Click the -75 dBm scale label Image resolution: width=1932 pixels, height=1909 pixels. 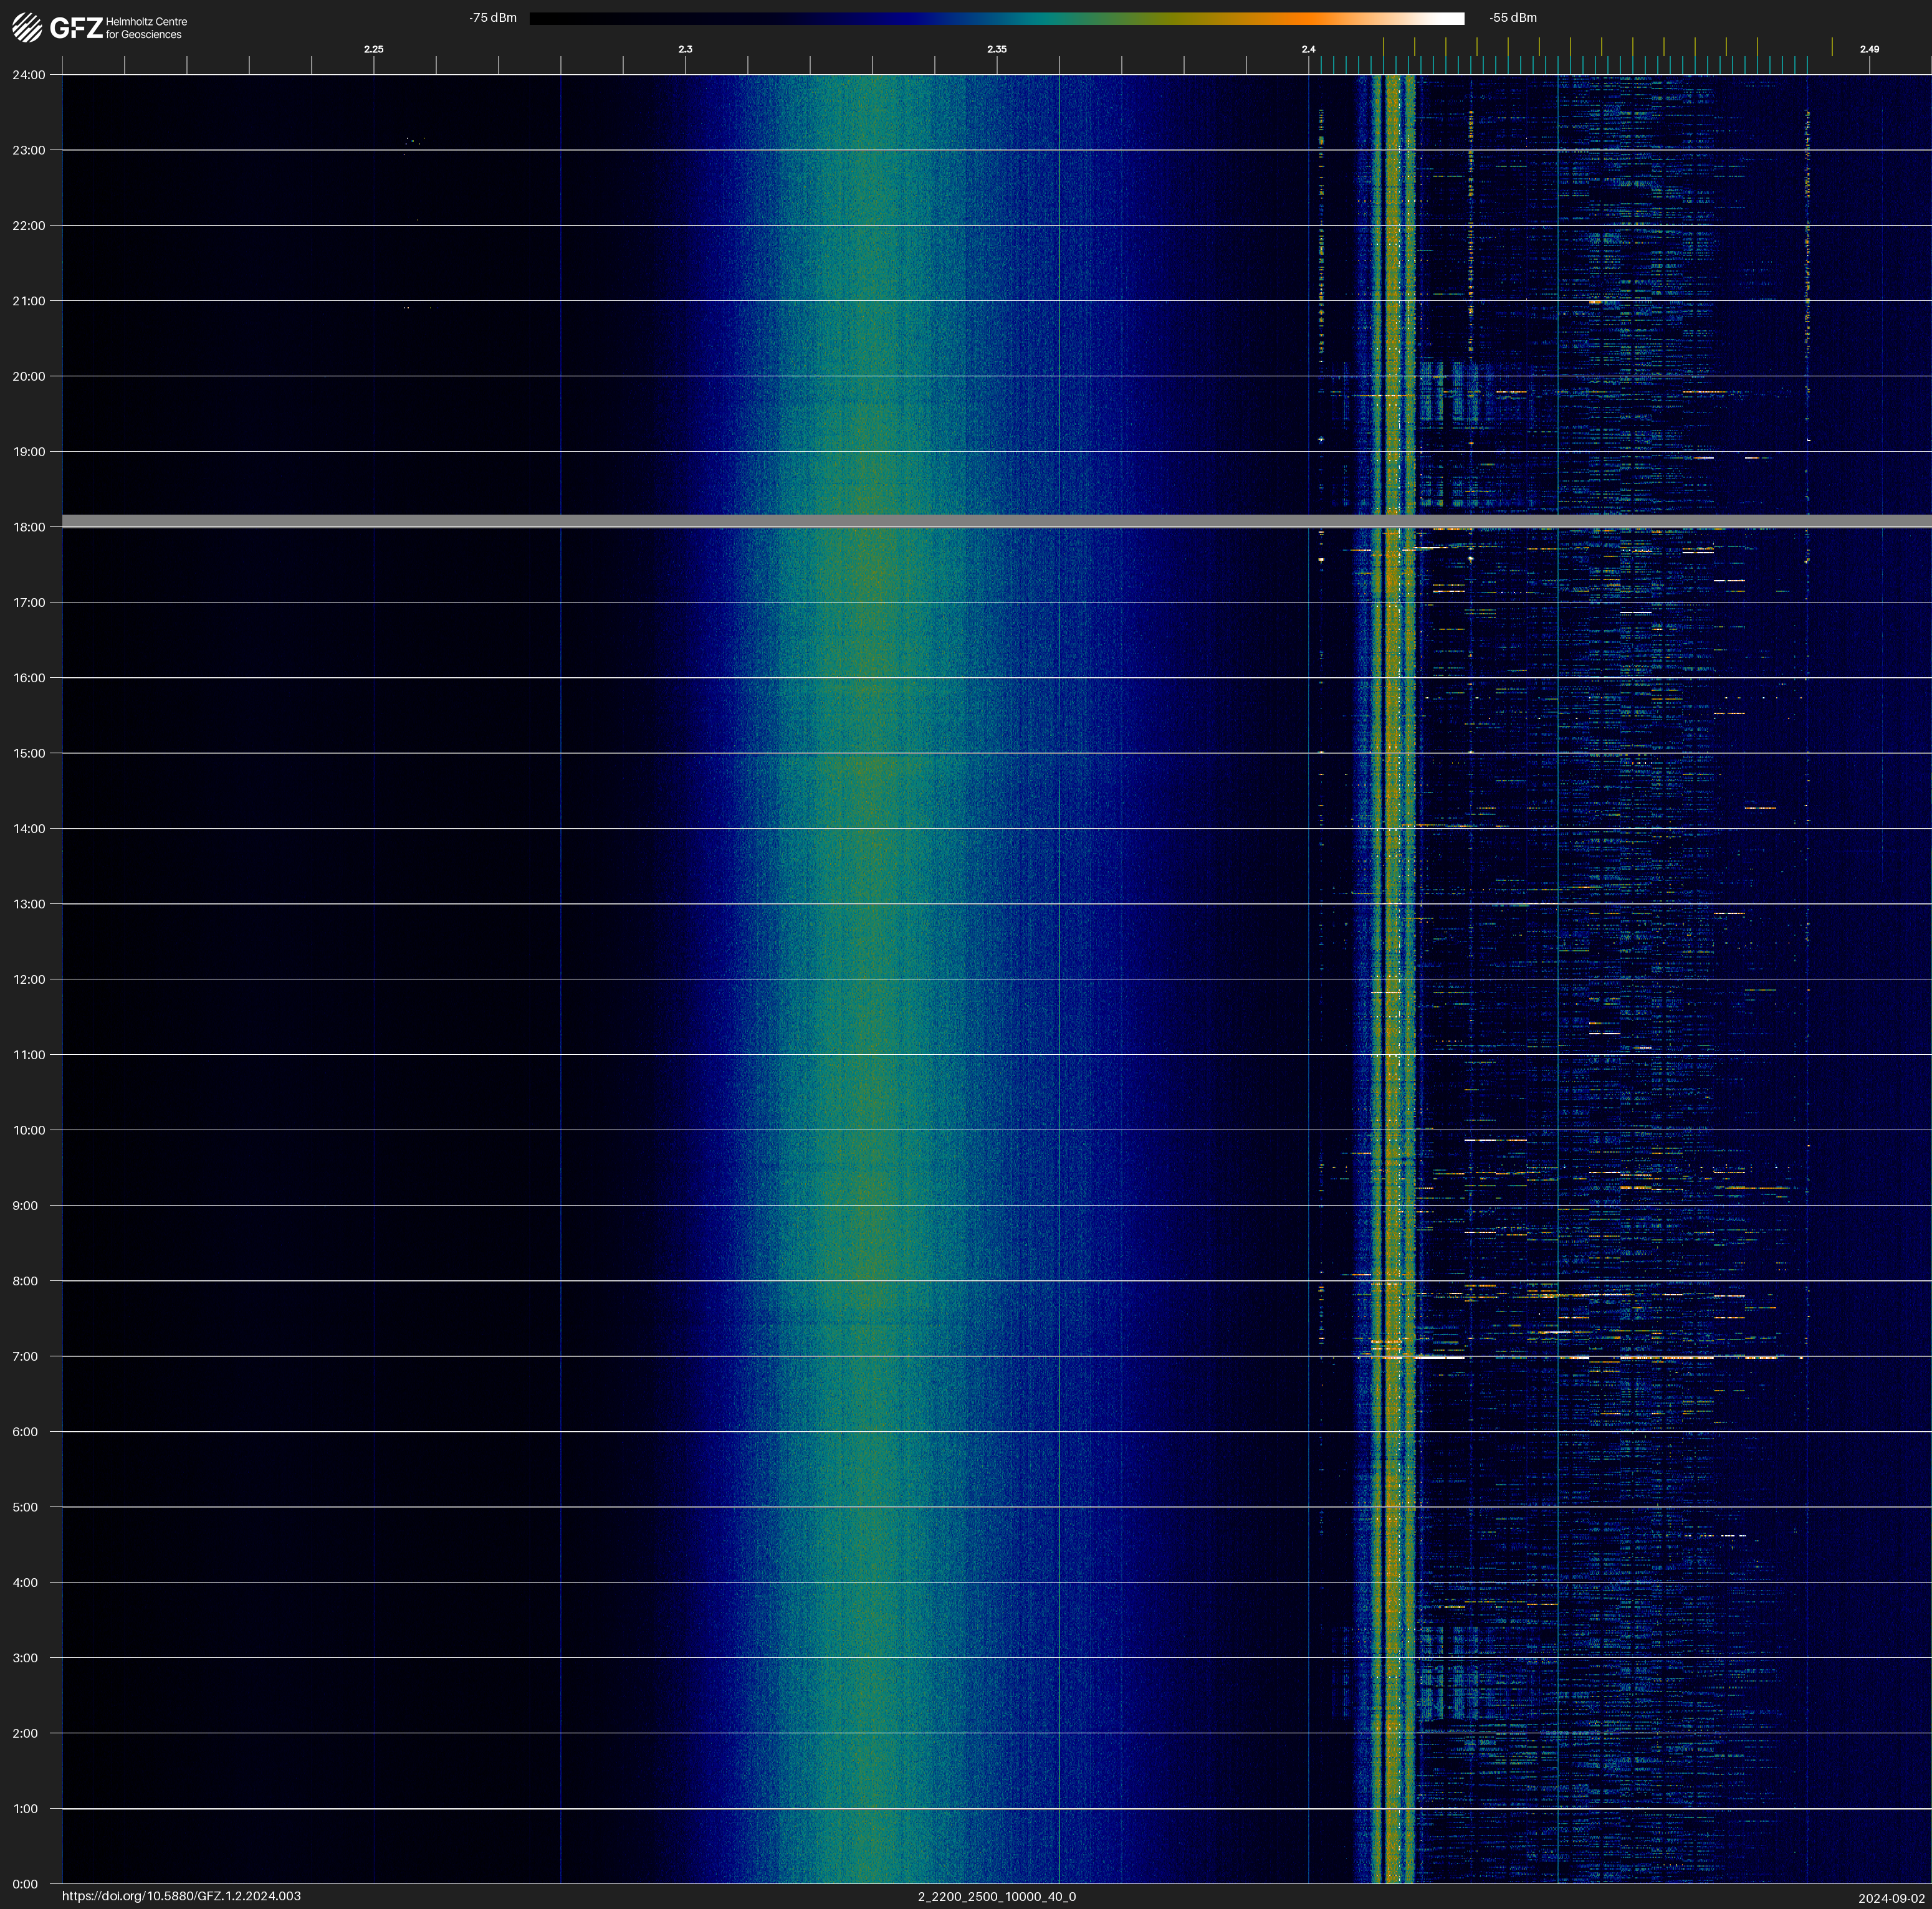(x=493, y=18)
